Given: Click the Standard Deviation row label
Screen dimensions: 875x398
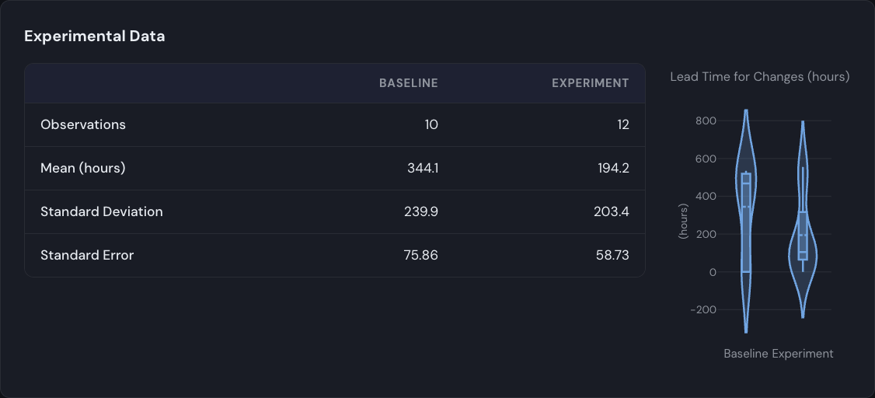Looking at the screenshot, I should pyautogui.click(x=102, y=211).
